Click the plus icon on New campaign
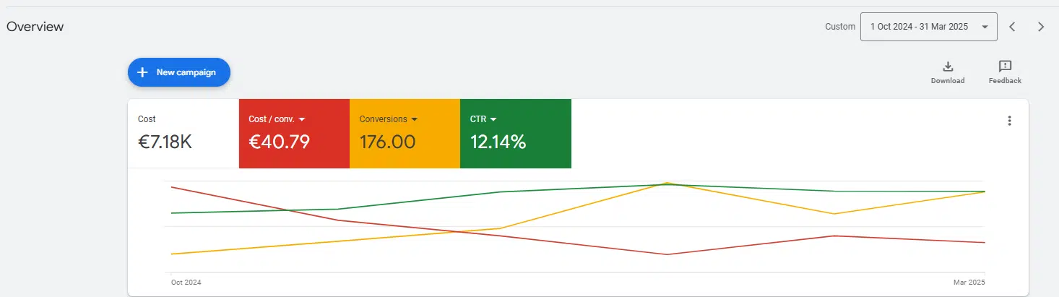The width and height of the screenshot is (1059, 297). click(x=142, y=72)
